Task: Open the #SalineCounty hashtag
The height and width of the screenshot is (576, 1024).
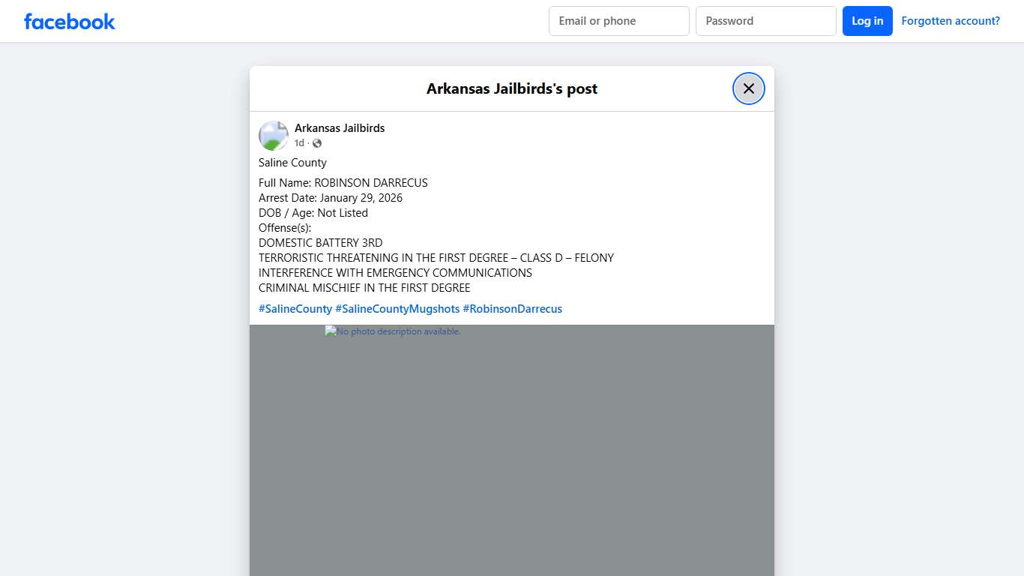Action: (x=295, y=308)
